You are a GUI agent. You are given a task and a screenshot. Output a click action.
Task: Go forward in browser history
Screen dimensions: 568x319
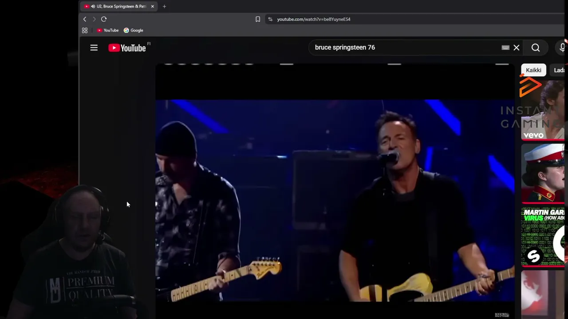point(94,19)
